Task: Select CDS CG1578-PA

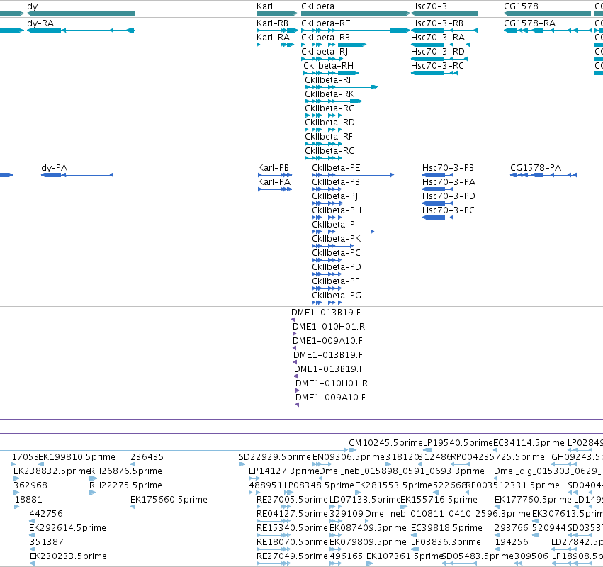Action: pyautogui.click(x=536, y=168)
